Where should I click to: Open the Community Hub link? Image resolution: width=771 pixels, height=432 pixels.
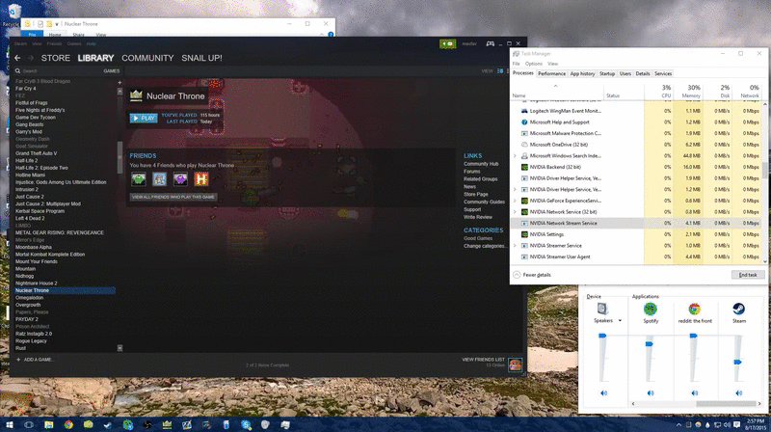click(x=481, y=164)
